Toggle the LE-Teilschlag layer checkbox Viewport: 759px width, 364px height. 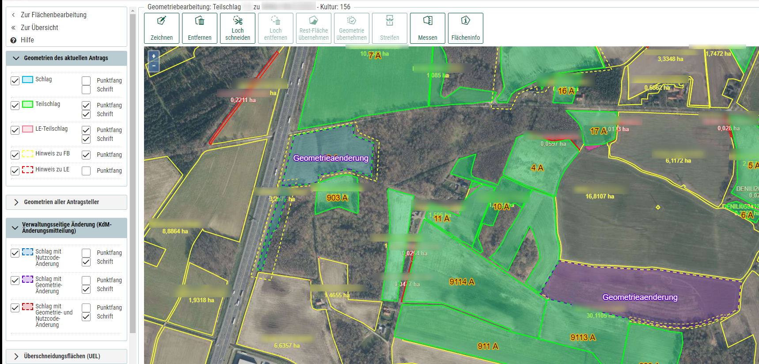15,130
